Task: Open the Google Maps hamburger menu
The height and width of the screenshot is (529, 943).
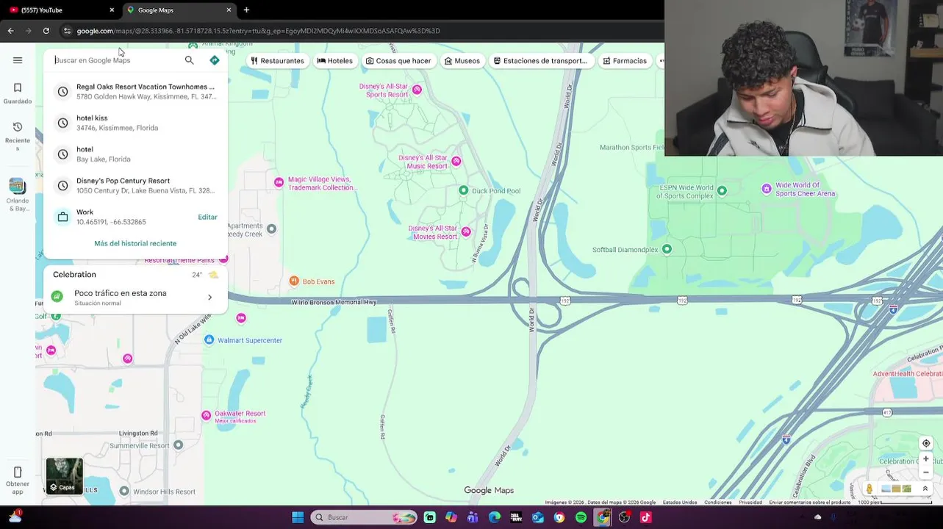Action: coord(18,60)
